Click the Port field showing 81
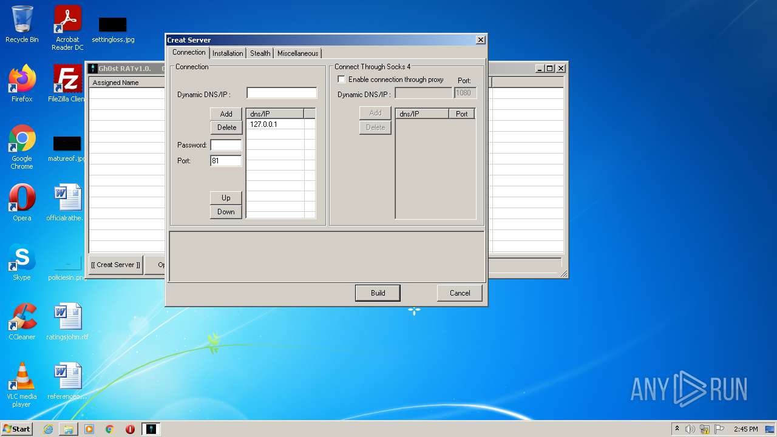Viewport: 777px width, 437px height. pyautogui.click(x=226, y=161)
